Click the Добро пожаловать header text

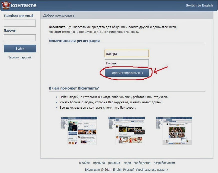tap(59, 15)
